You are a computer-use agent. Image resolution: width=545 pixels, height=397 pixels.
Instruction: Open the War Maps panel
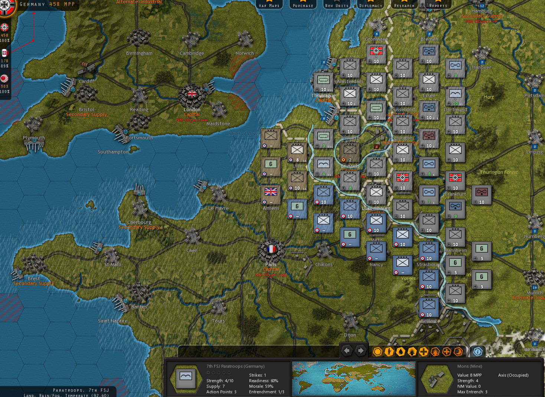(269, 5)
